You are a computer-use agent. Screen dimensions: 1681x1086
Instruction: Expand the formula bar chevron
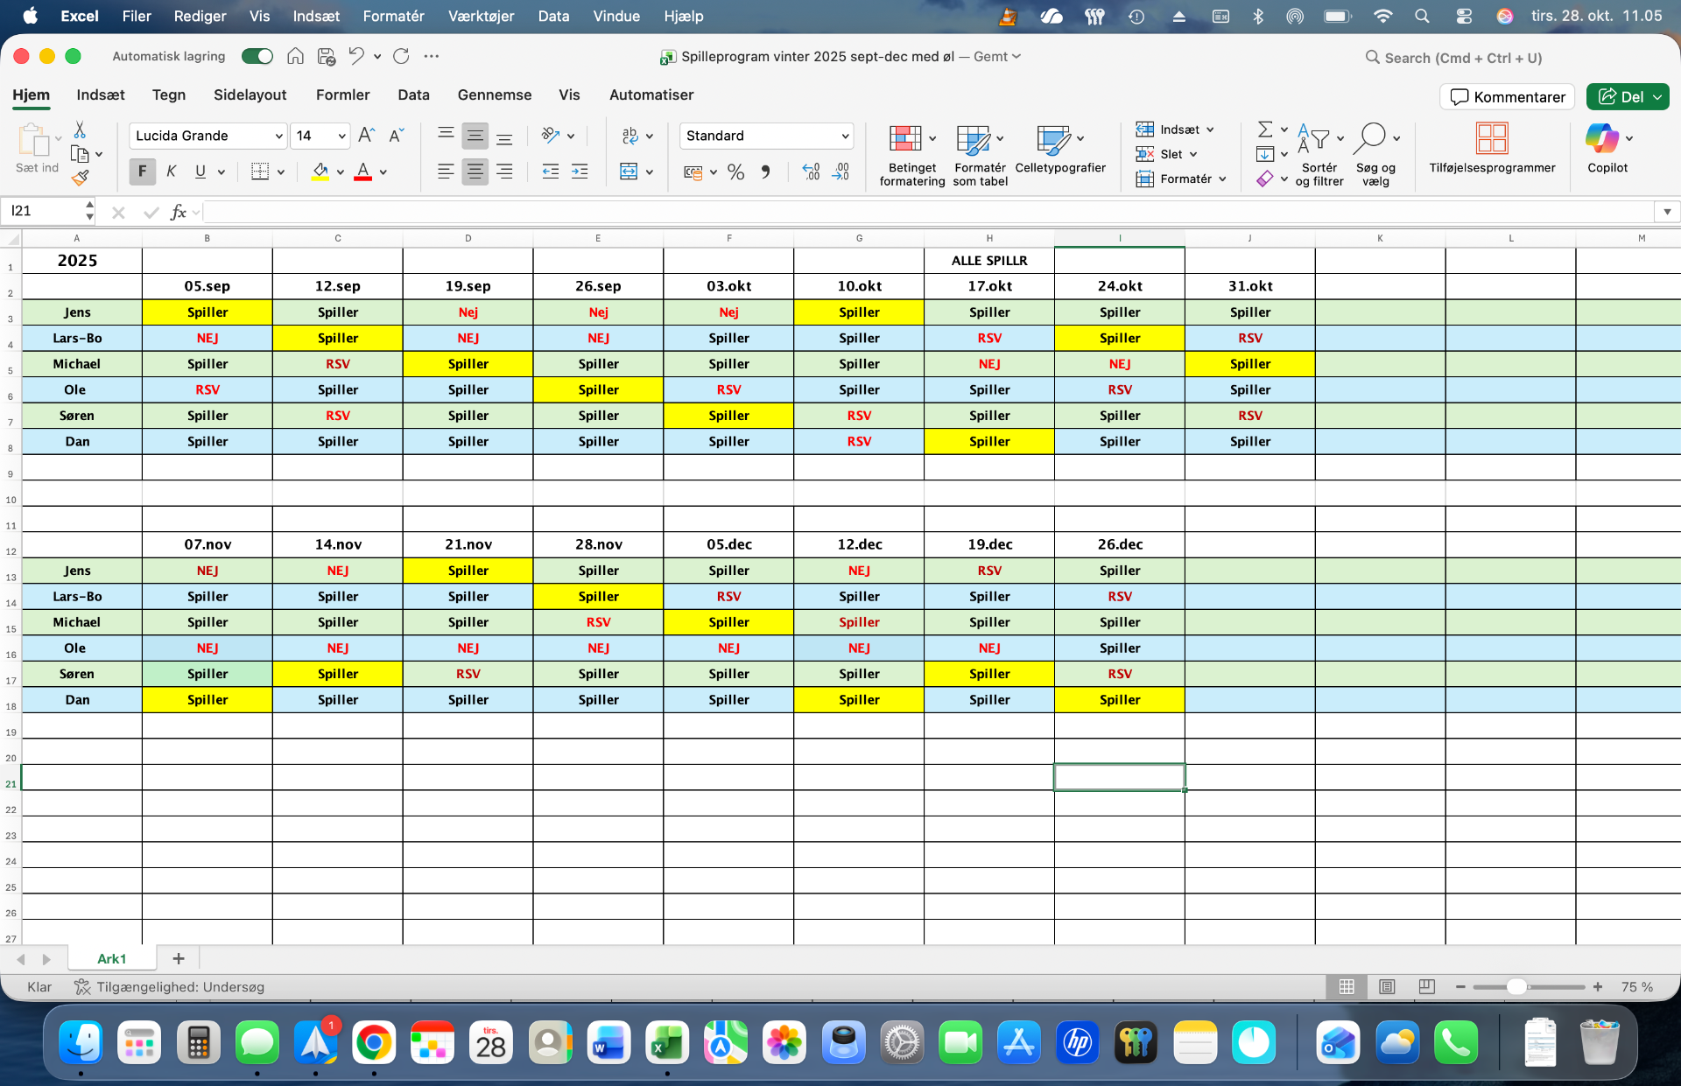1667,212
